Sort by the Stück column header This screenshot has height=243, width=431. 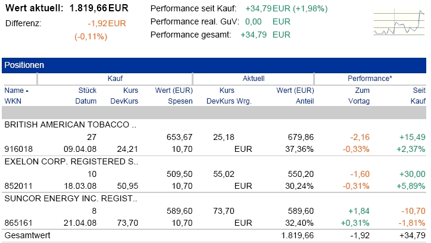[x=87, y=91]
